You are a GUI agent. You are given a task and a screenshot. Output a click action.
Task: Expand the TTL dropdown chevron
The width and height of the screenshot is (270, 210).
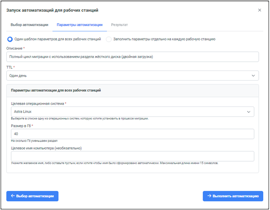click(253, 76)
